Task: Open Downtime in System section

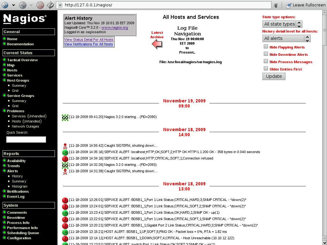Action: pyautogui.click(x=16, y=218)
